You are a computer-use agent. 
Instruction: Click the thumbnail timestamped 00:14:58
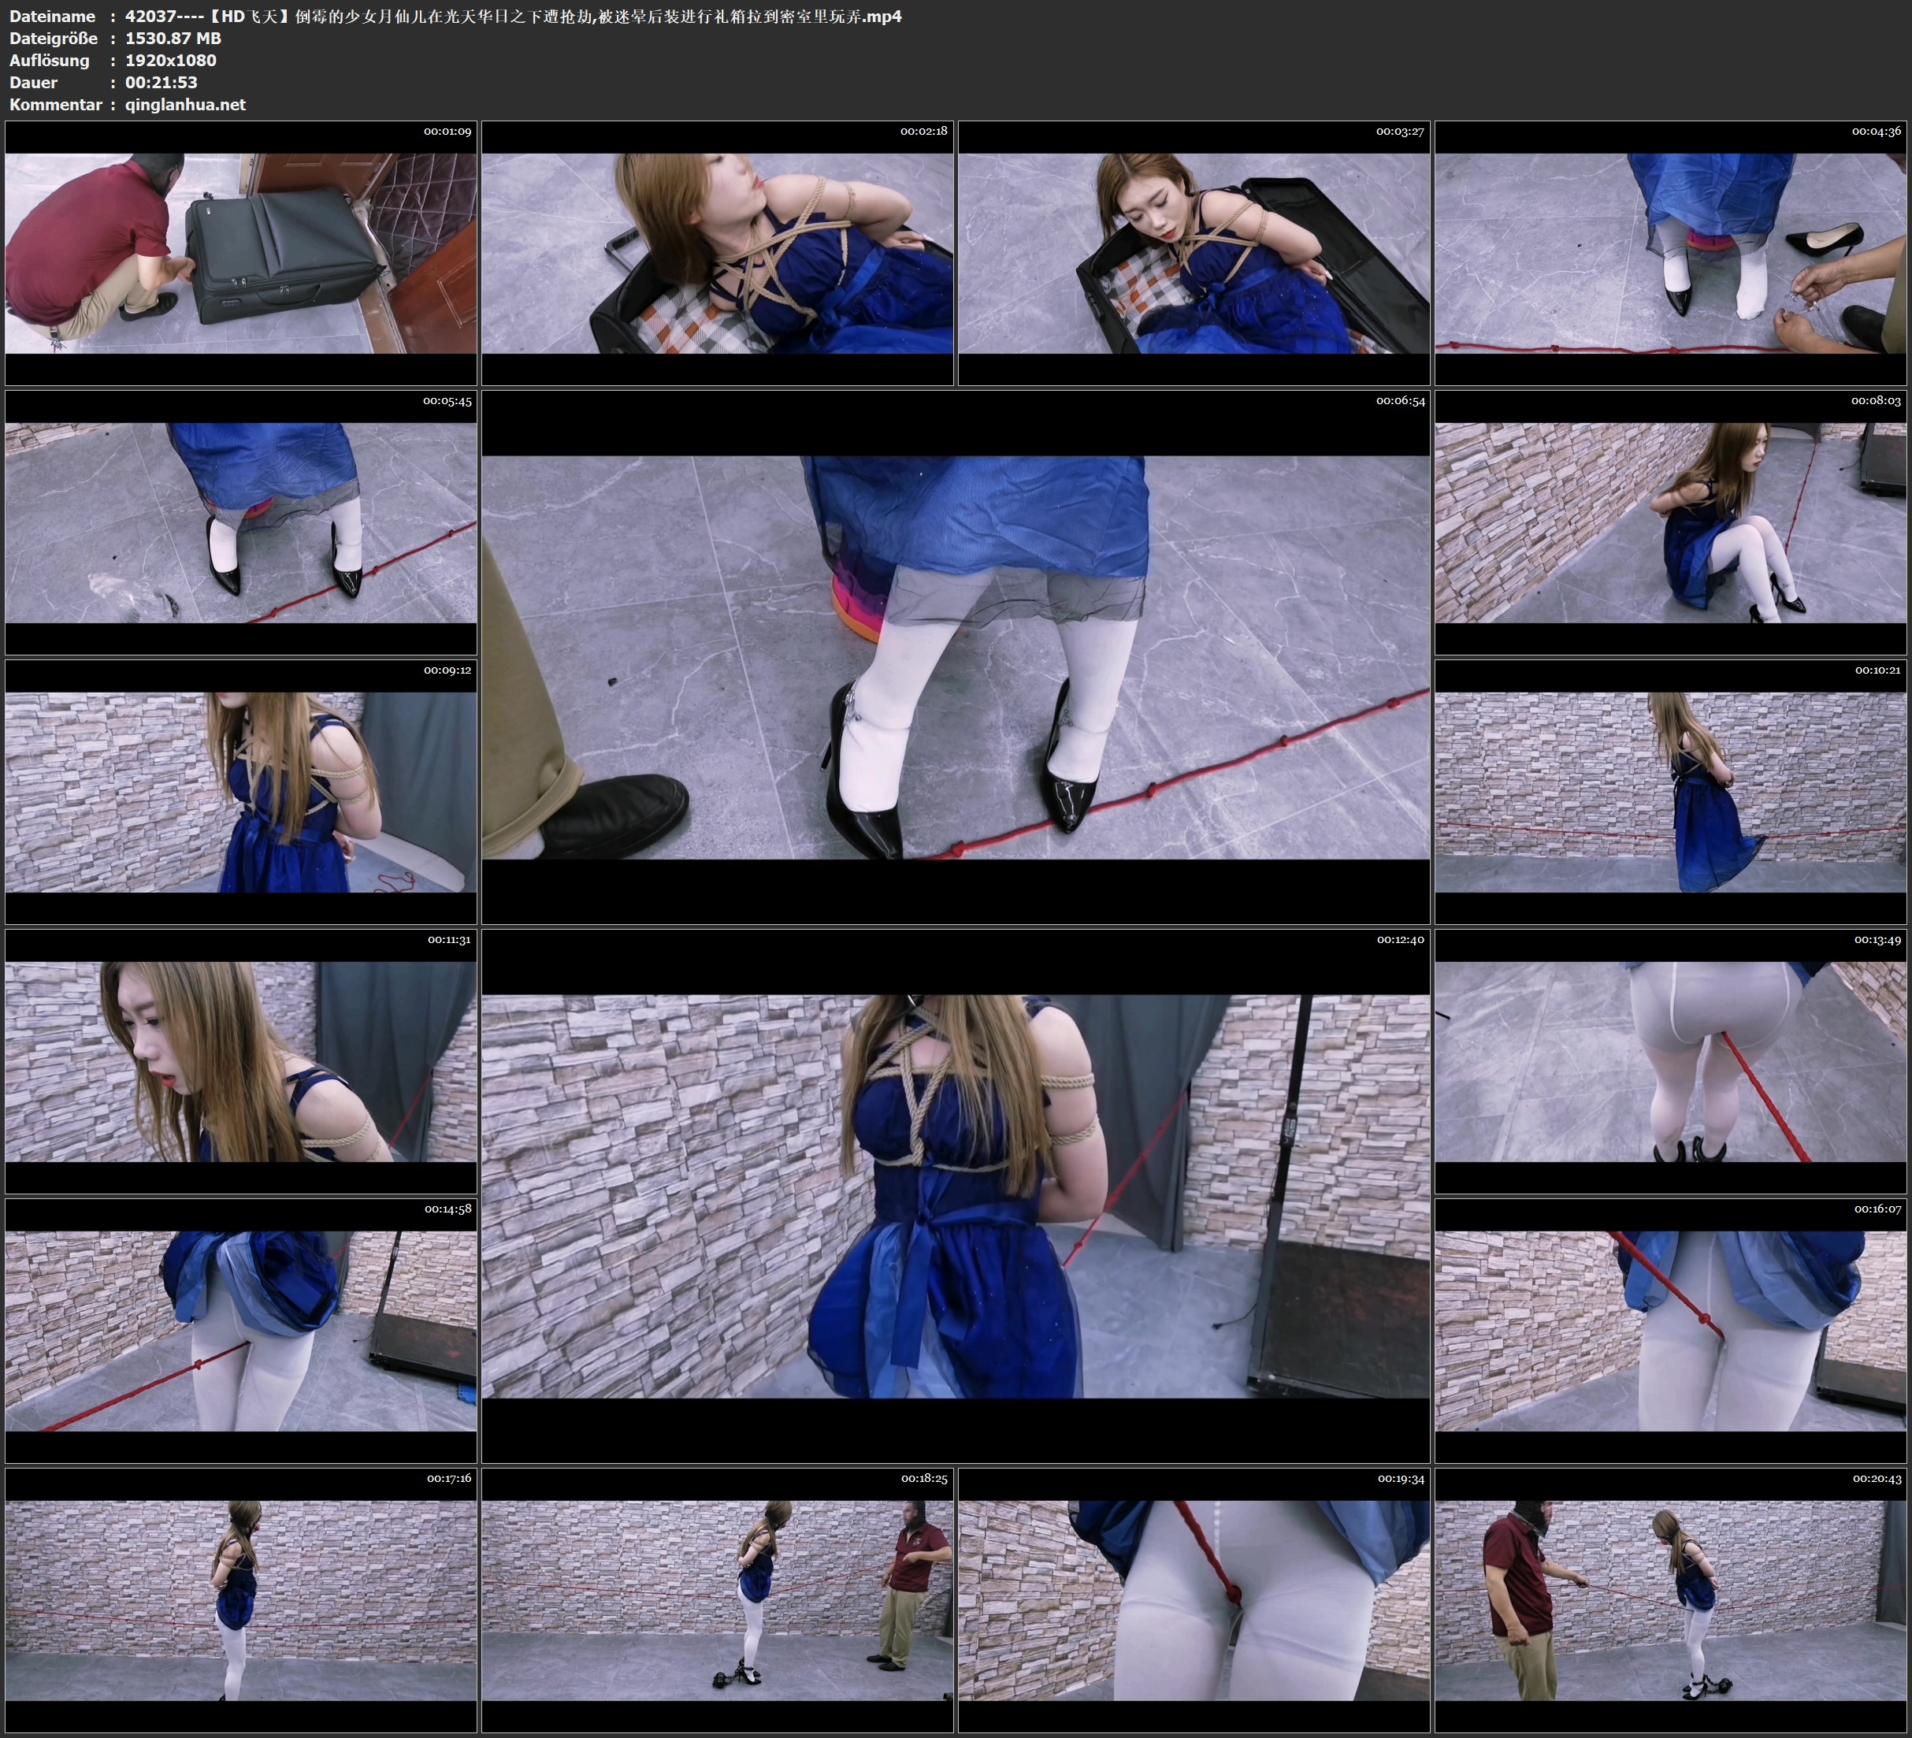tap(241, 1331)
